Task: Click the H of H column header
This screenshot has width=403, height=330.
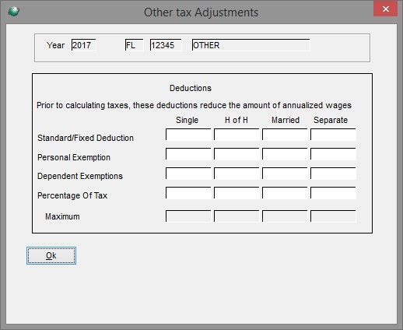Action: (237, 120)
